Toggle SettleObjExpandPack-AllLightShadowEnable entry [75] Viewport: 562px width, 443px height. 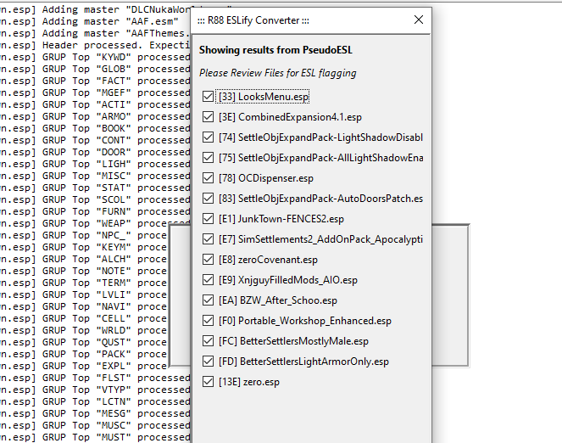[x=209, y=158]
